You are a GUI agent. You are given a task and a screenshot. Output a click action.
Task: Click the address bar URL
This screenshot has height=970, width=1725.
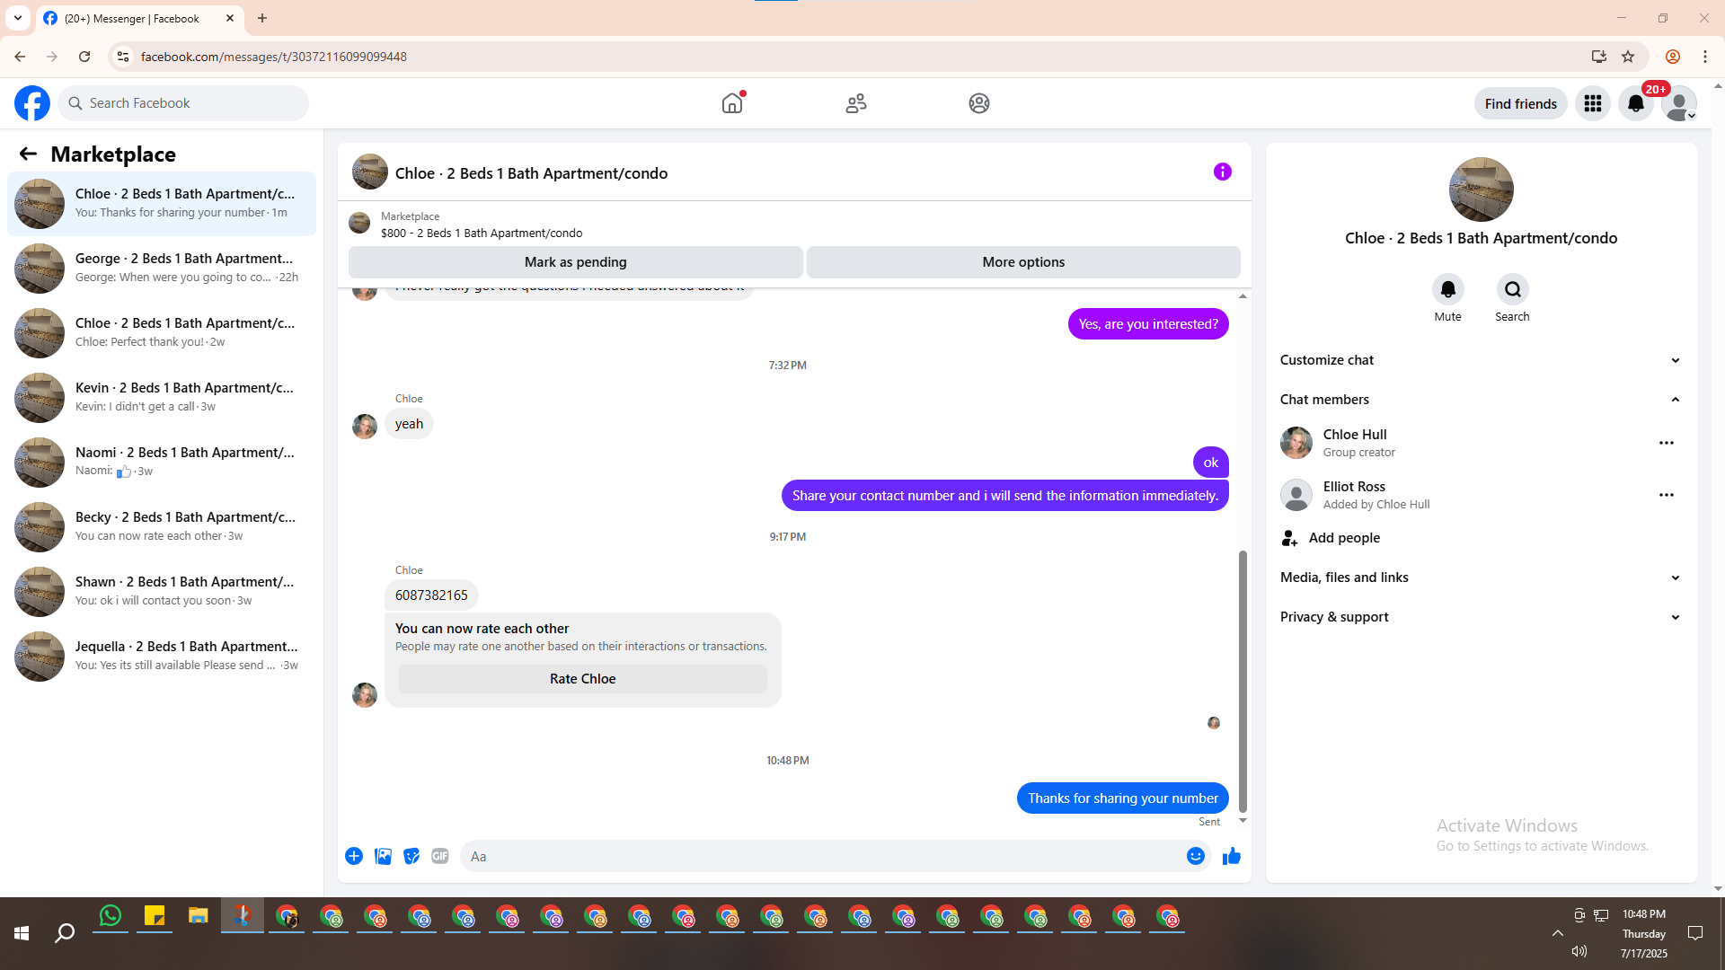tap(274, 57)
